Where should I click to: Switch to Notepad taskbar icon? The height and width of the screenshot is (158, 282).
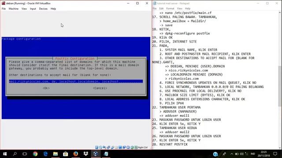click(106, 154)
